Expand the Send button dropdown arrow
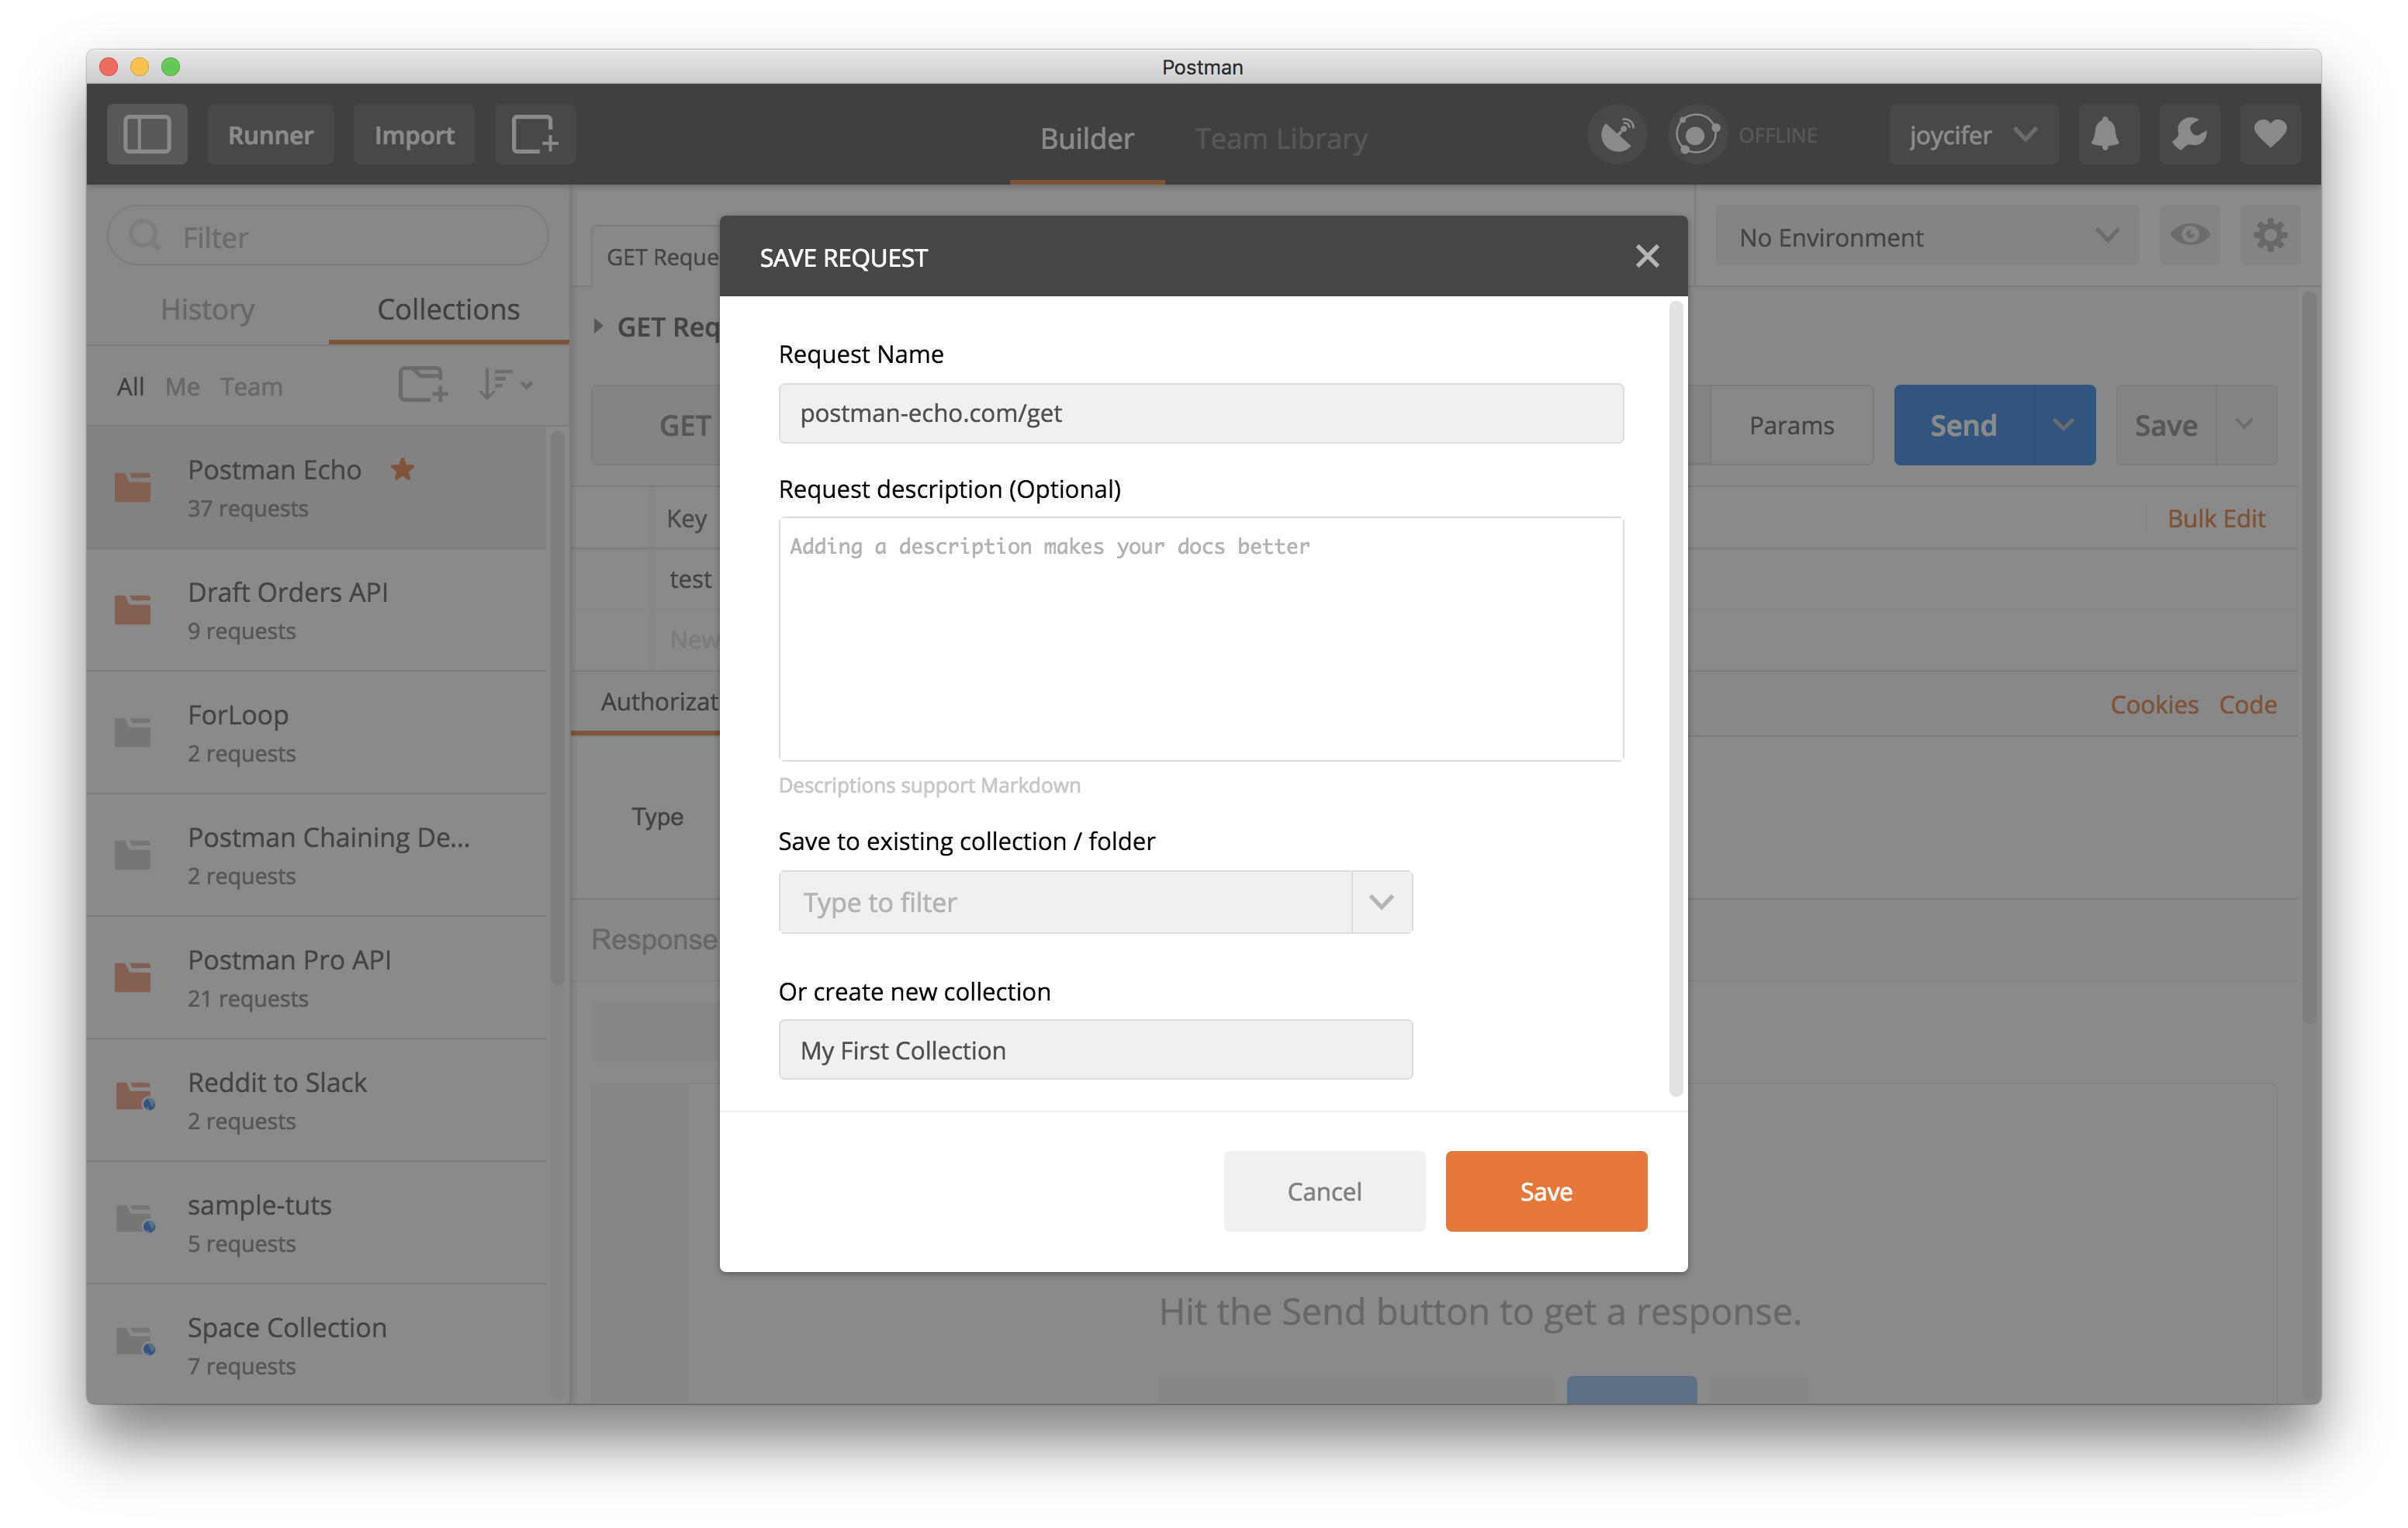2408x1528 pixels. pyautogui.click(x=2064, y=425)
